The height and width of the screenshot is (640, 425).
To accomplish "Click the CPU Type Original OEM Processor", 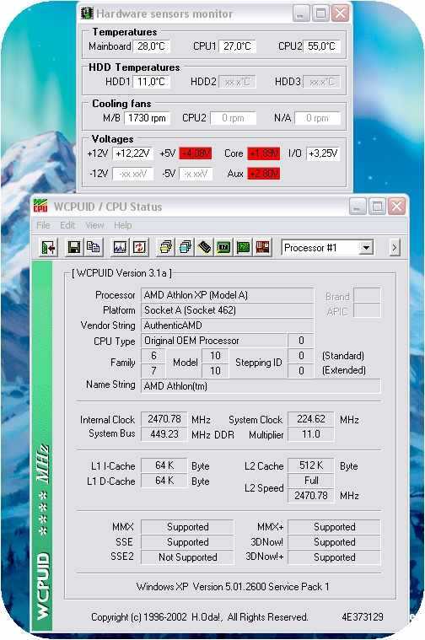I will tap(213, 341).
